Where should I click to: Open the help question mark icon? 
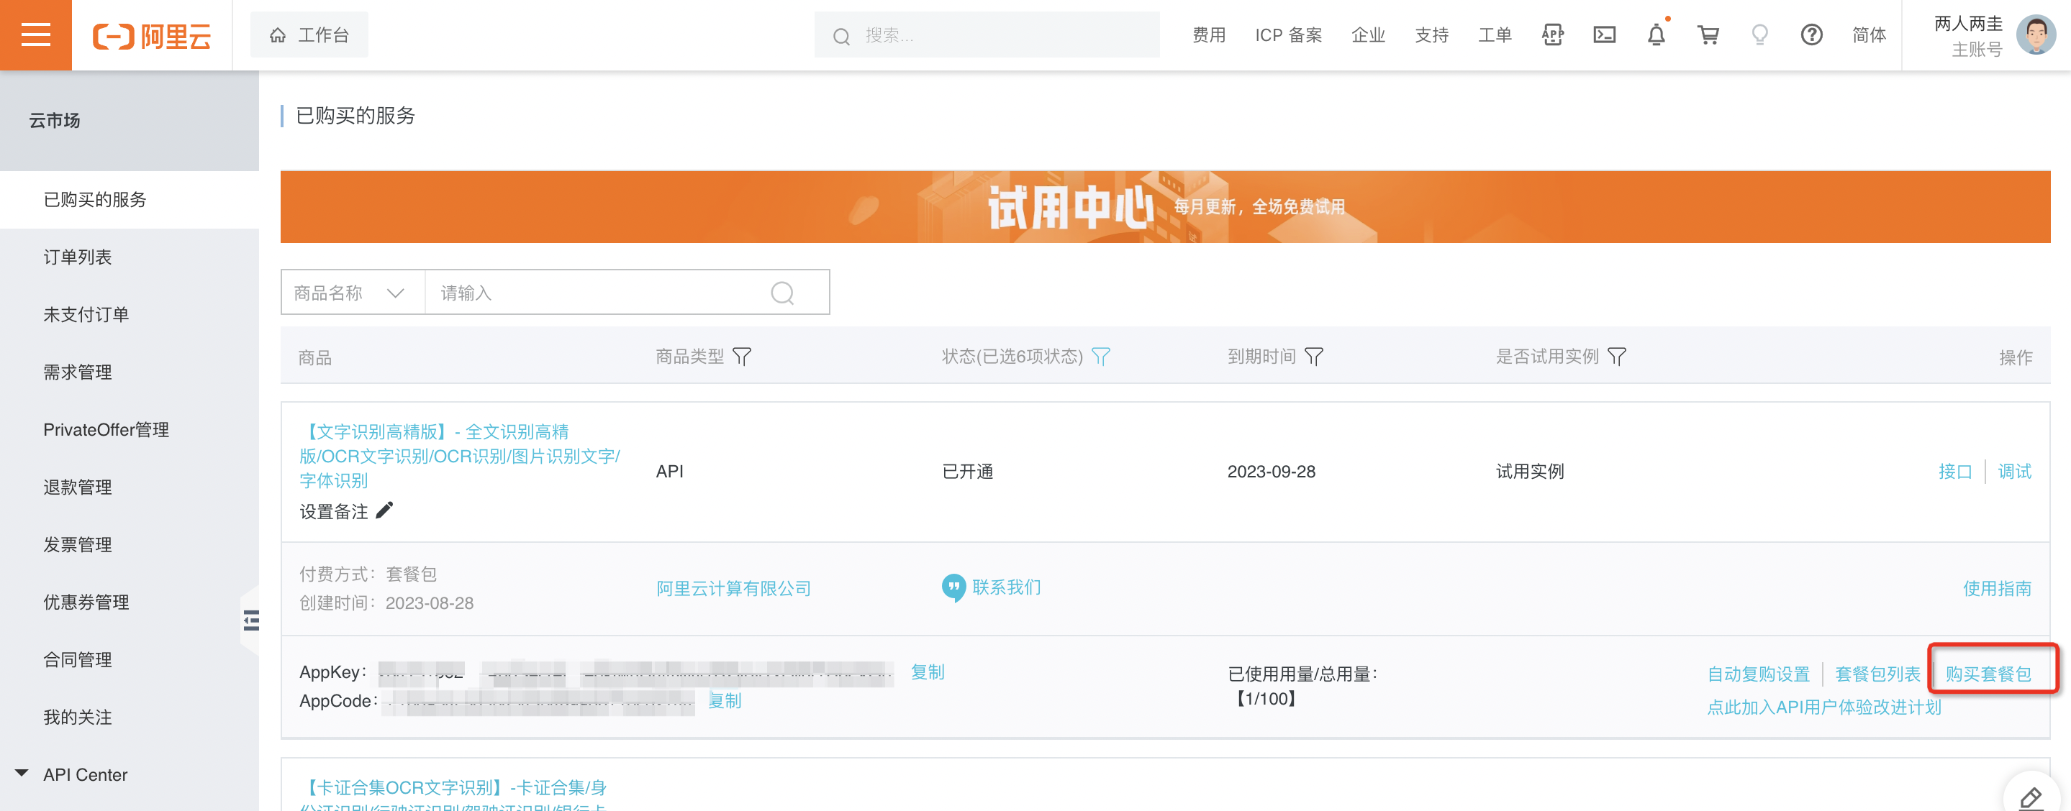(x=1811, y=35)
